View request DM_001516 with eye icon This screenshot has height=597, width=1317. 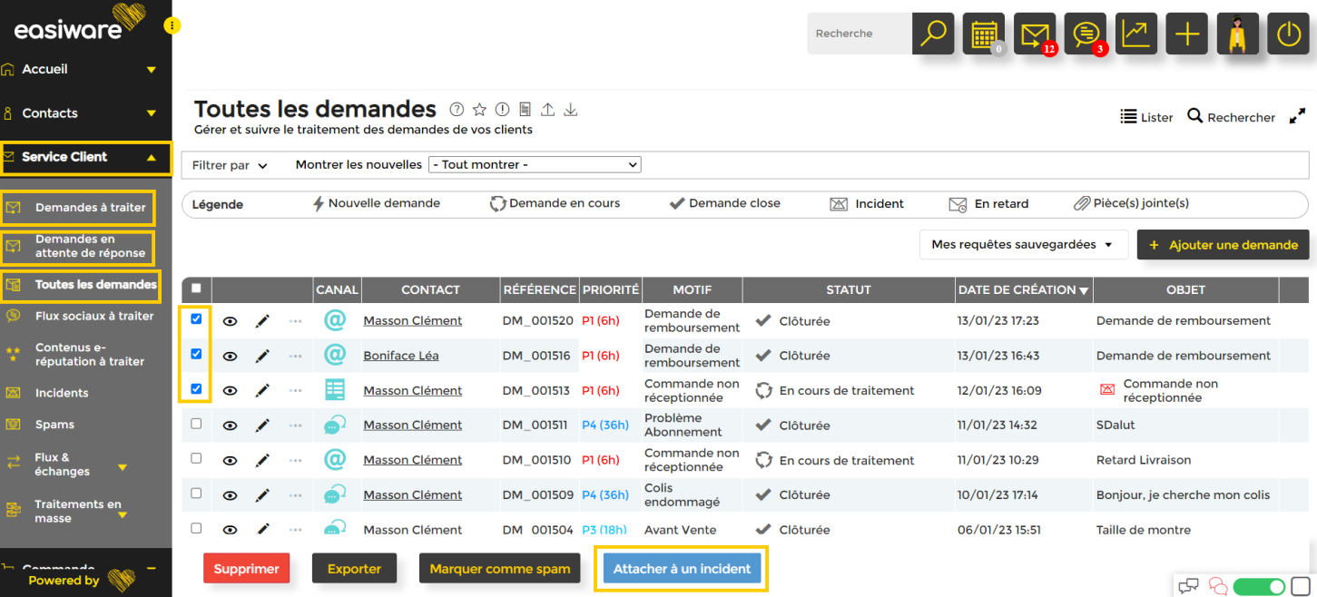(x=230, y=356)
